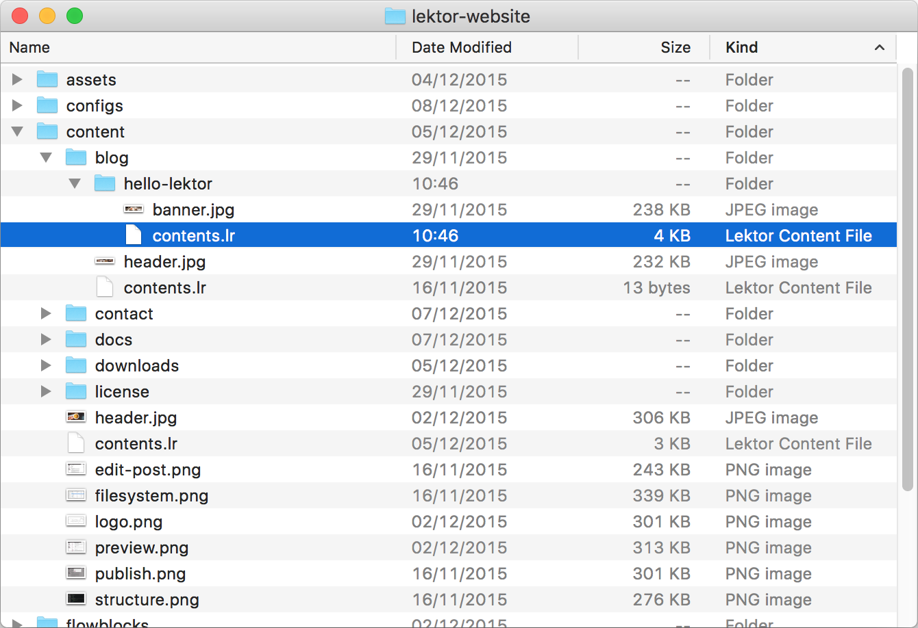Expand the docs folder triangle
This screenshot has height=628, width=918.
(46, 339)
